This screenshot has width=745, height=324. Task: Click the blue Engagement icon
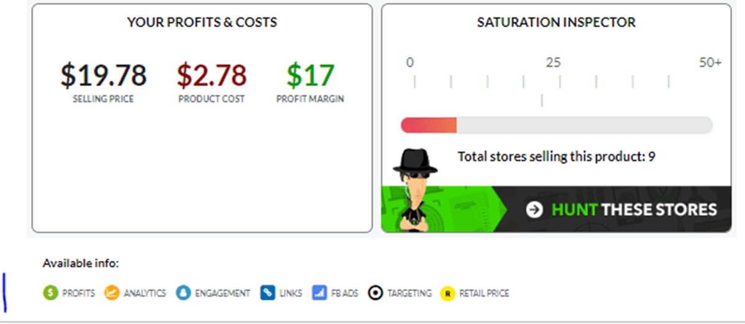coord(183,293)
